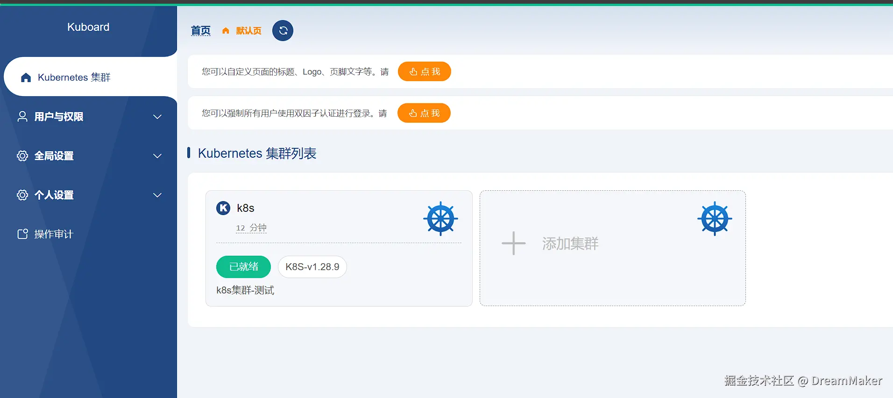Click the refresh icon next to 默认页
Screen dimensions: 893x398
point(283,31)
